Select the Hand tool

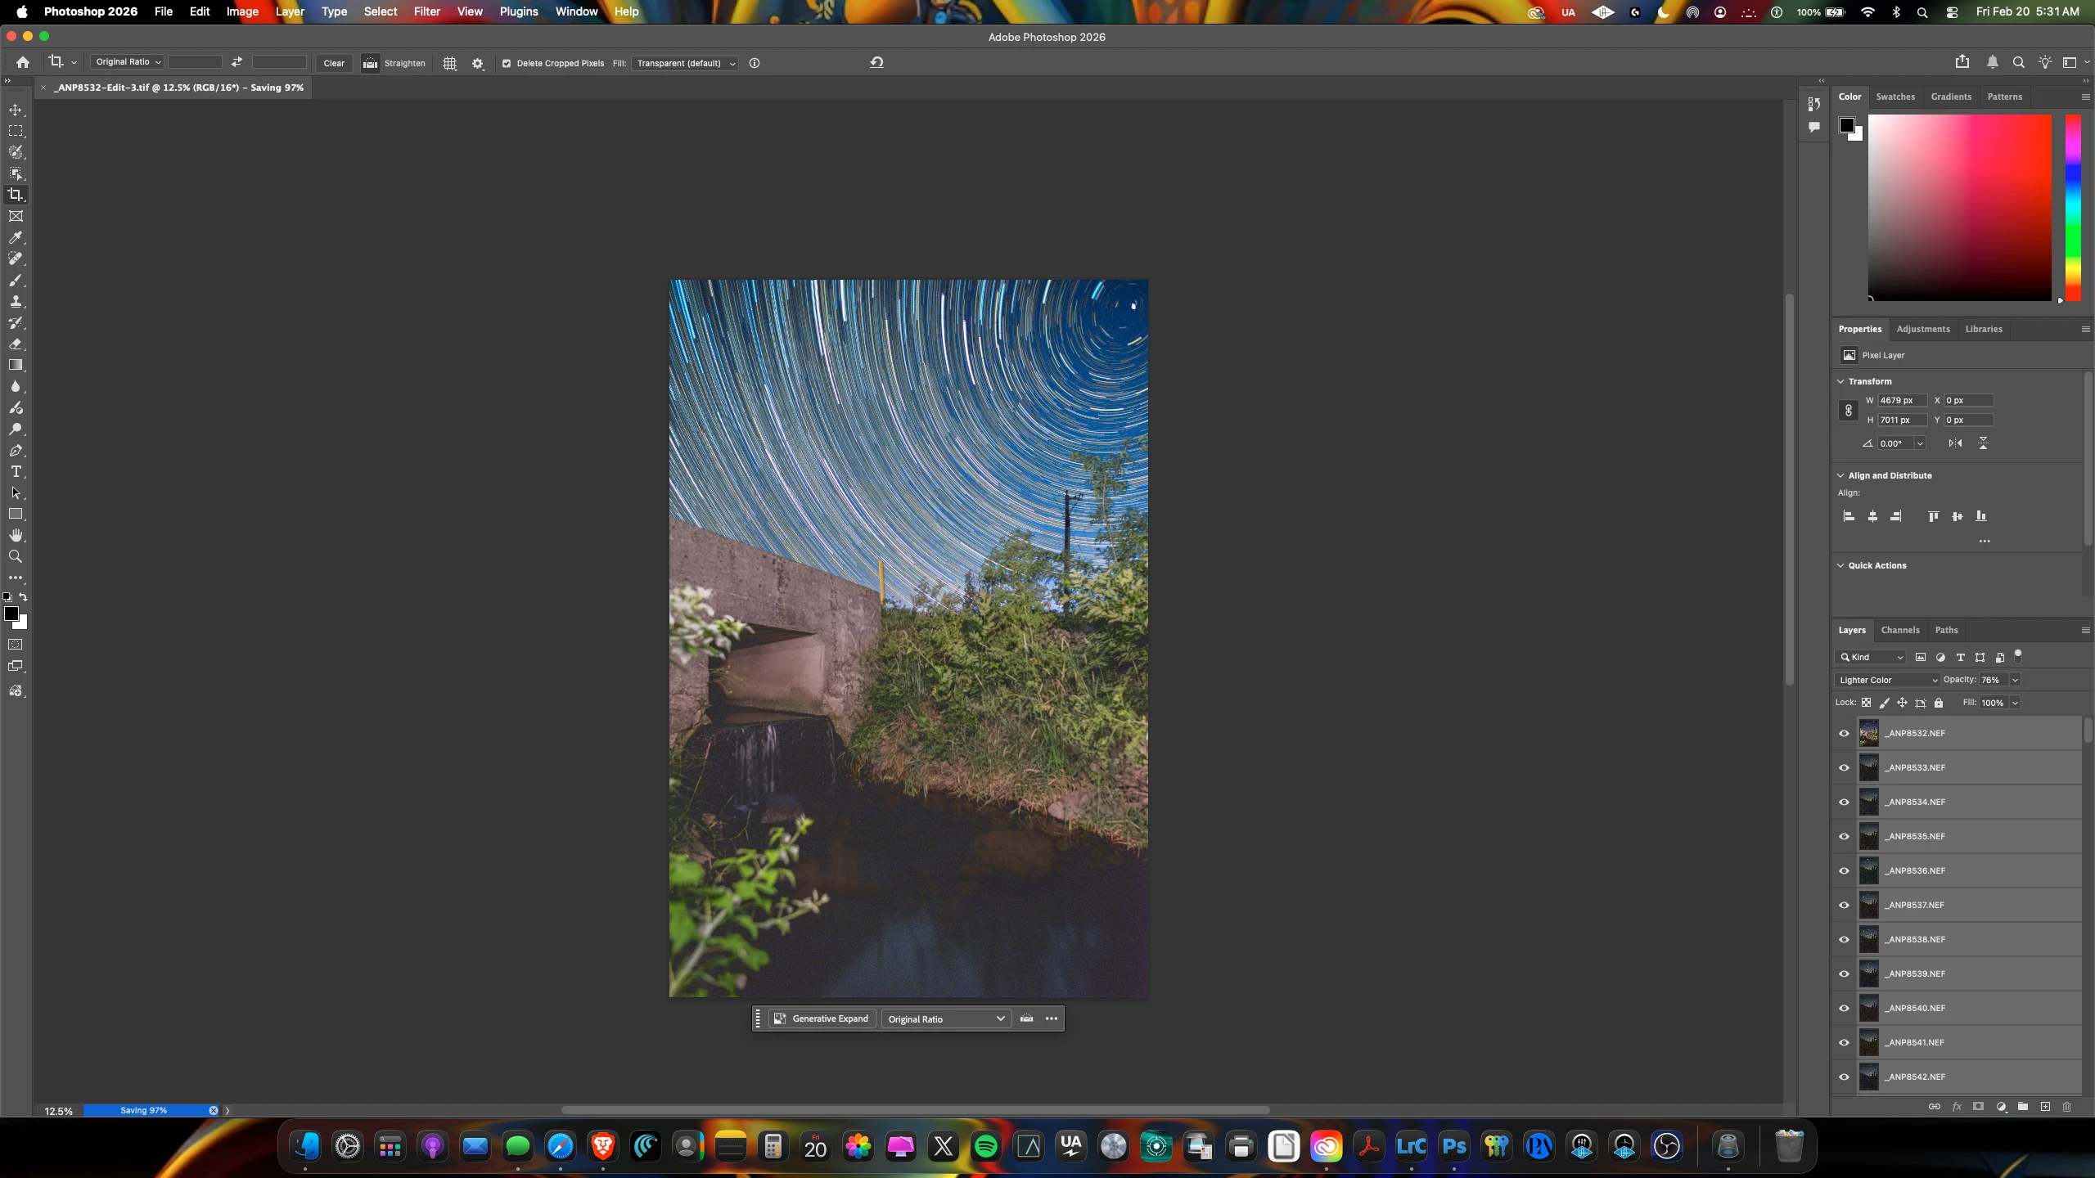(16, 535)
